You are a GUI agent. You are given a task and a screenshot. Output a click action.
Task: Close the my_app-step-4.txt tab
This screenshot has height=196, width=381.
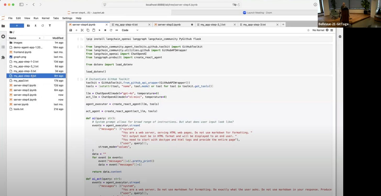(x=149, y=25)
